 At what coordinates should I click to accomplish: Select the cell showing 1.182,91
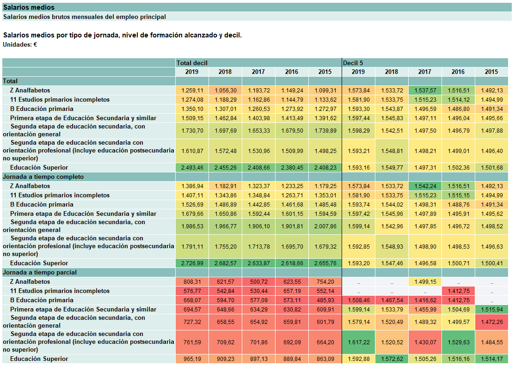tap(225, 186)
